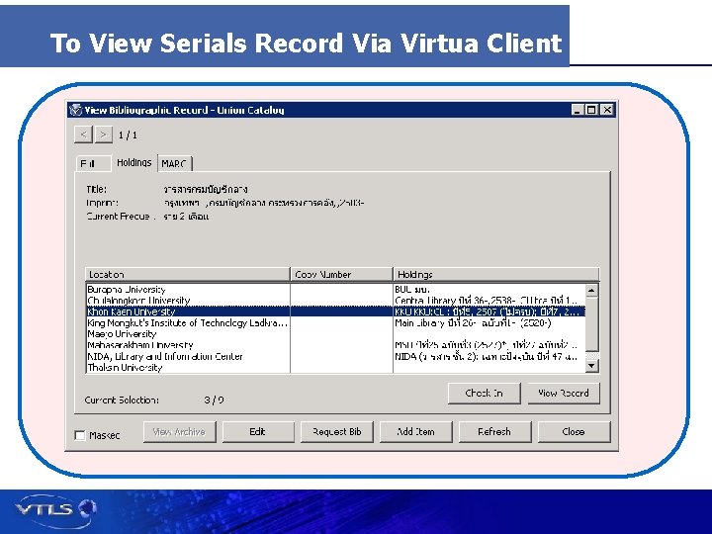The image size is (712, 534).
Task: Open the Full tab
Action: click(94, 163)
